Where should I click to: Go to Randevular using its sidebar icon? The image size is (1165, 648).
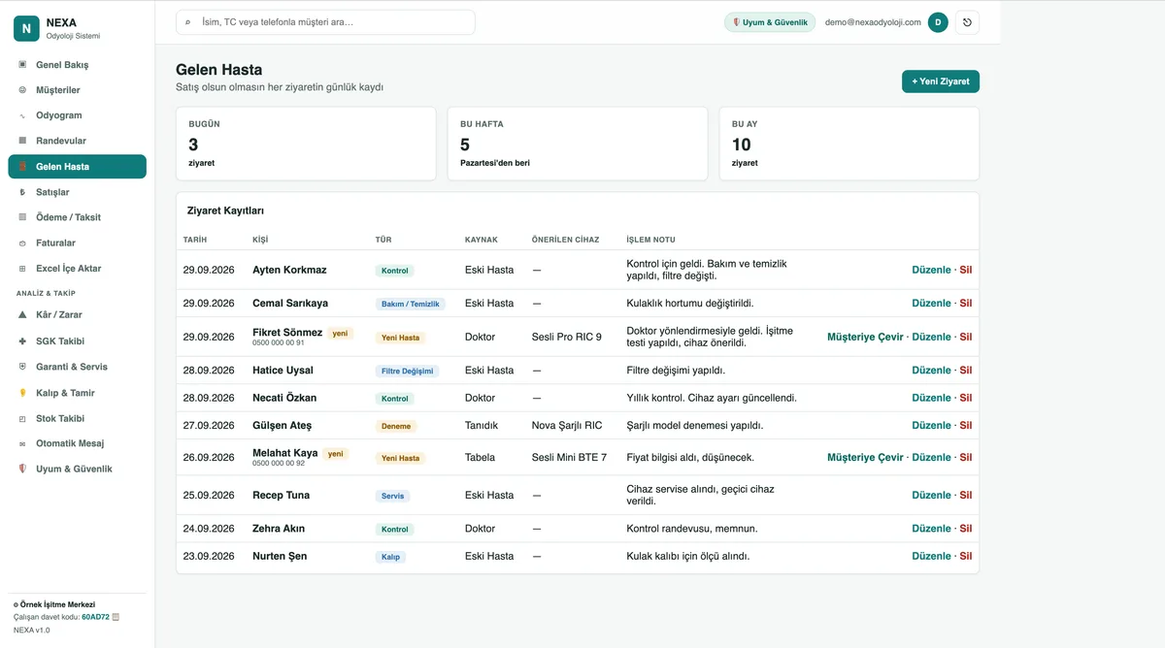[22, 141]
